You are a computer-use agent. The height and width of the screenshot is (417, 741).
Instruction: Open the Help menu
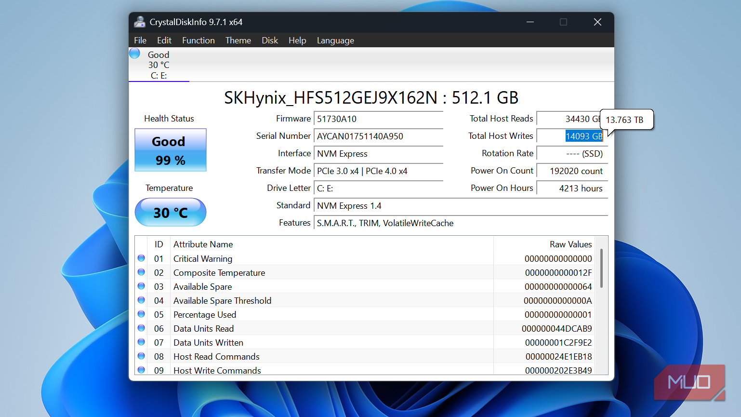pos(297,40)
